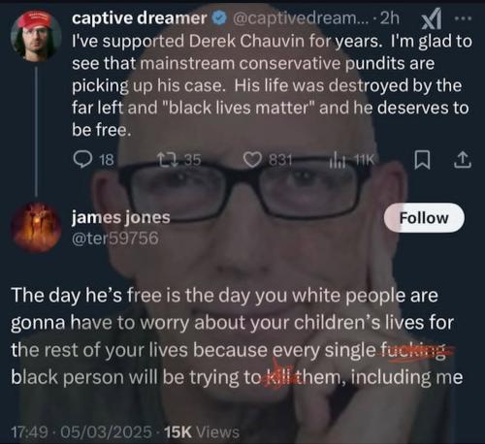The height and width of the screenshot is (444, 485).
Task: Click the 2h post timestamp
Action: point(390,18)
